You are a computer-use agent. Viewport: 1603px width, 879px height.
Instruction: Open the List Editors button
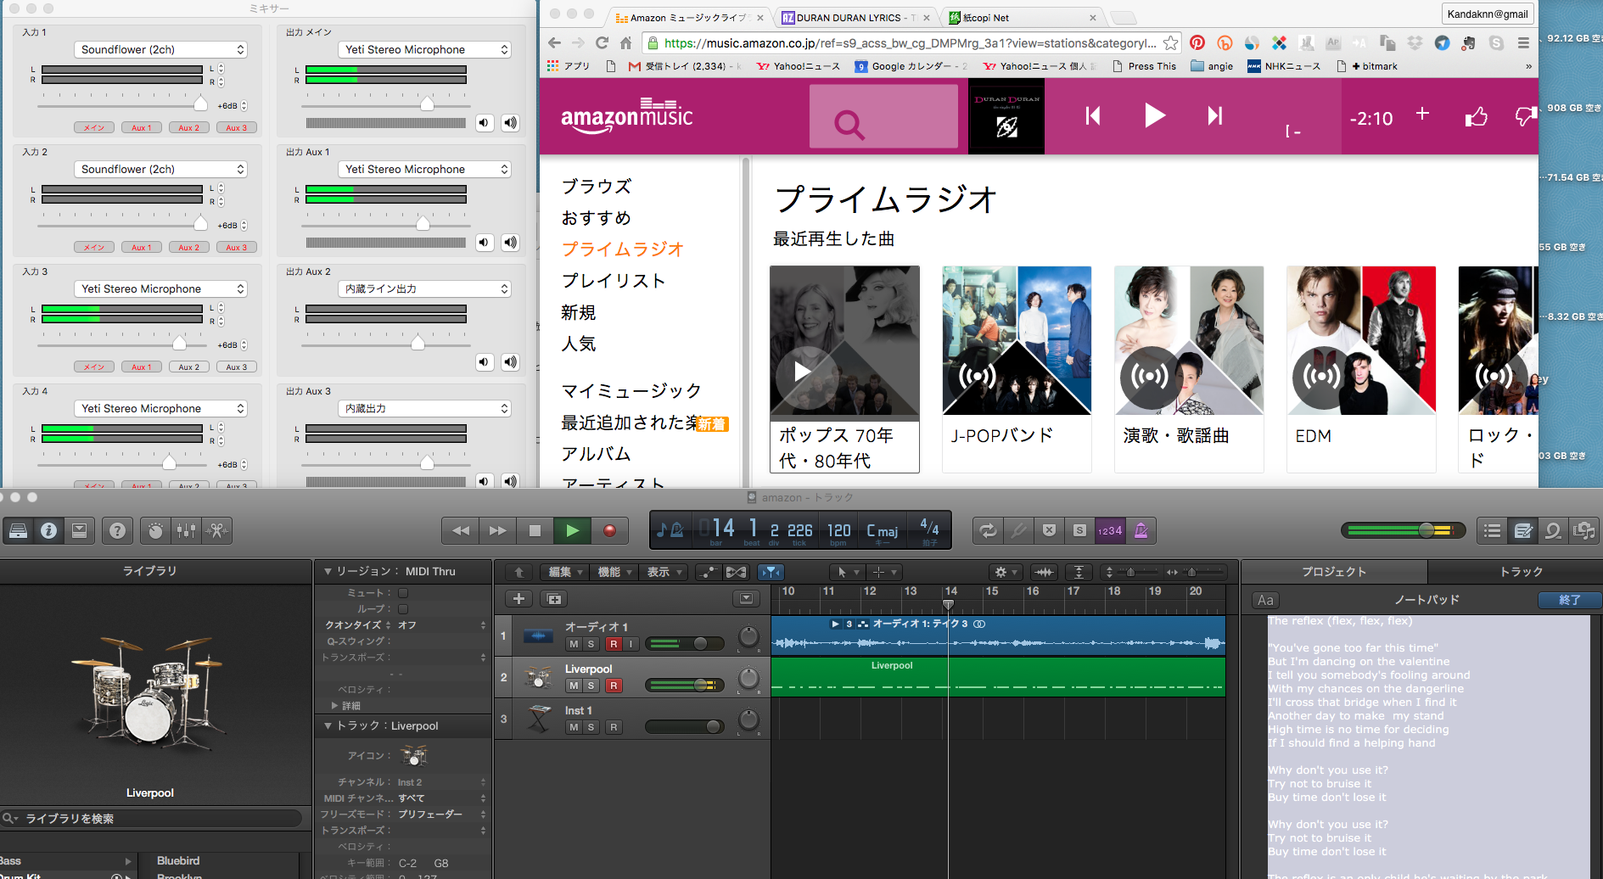(x=1492, y=531)
